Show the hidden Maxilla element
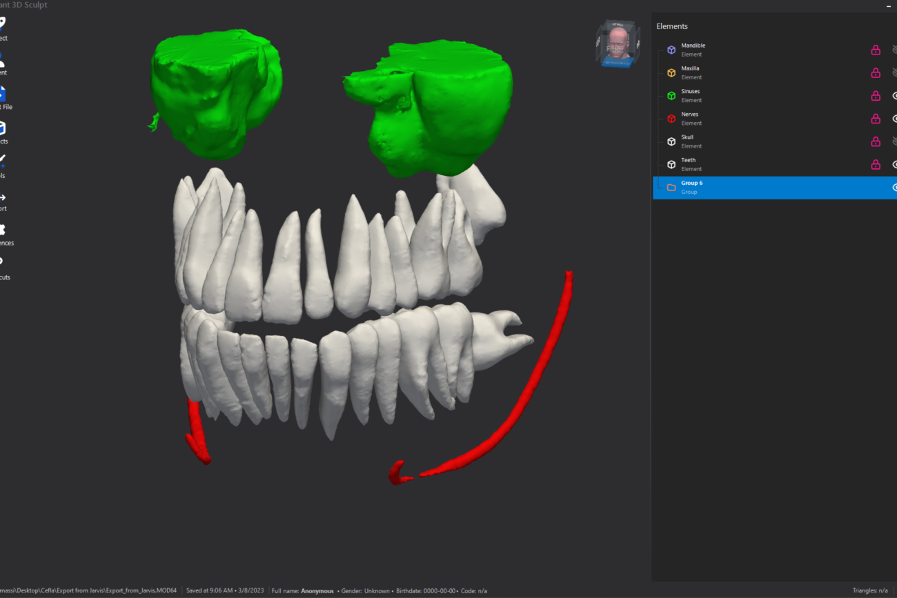Image resolution: width=897 pixels, height=598 pixels. coord(894,72)
